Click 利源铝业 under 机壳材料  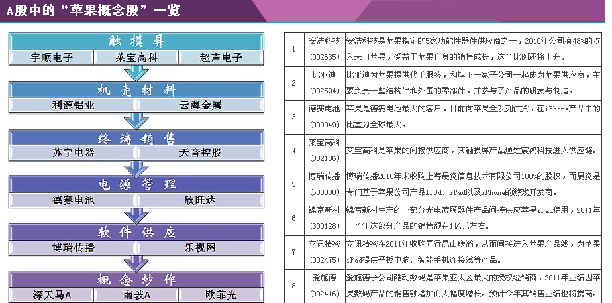click(x=73, y=105)
